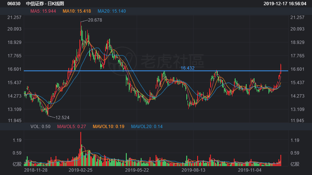This screenshot has height=175, width=312.
Task: Click the 12.524 low price annotation
Action: click(x=62, y=118)
